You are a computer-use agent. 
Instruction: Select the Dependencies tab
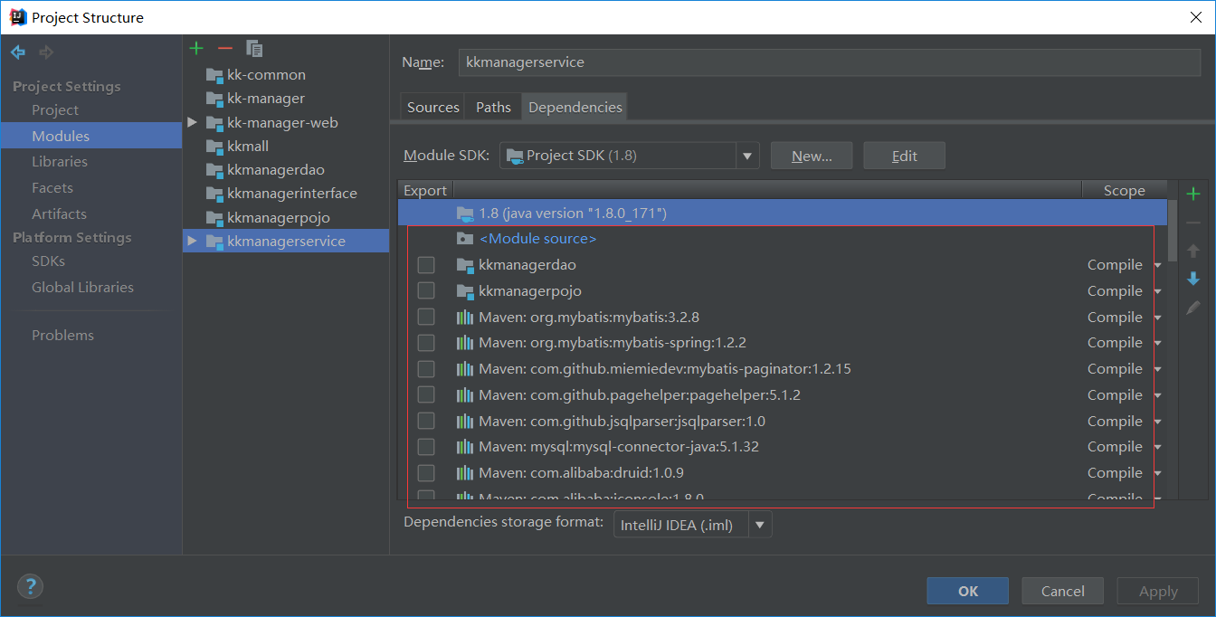tap(575, 107)
